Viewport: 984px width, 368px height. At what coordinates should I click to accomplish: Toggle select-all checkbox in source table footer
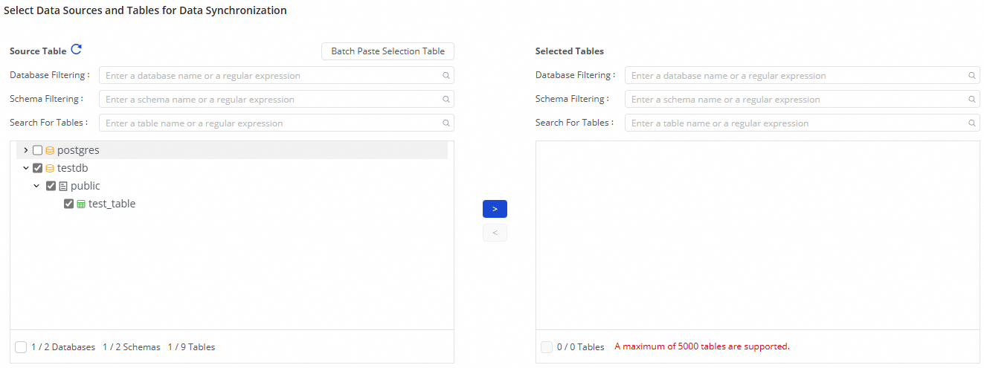pyautogui.click(x=21, y=346)
